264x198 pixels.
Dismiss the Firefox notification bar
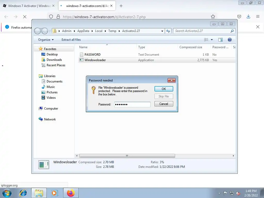click(x=258, y=27)
